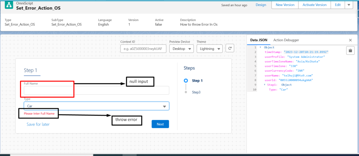359x156 pixels.
Task: Click the New Version button
Action: (x=285, y=5)
